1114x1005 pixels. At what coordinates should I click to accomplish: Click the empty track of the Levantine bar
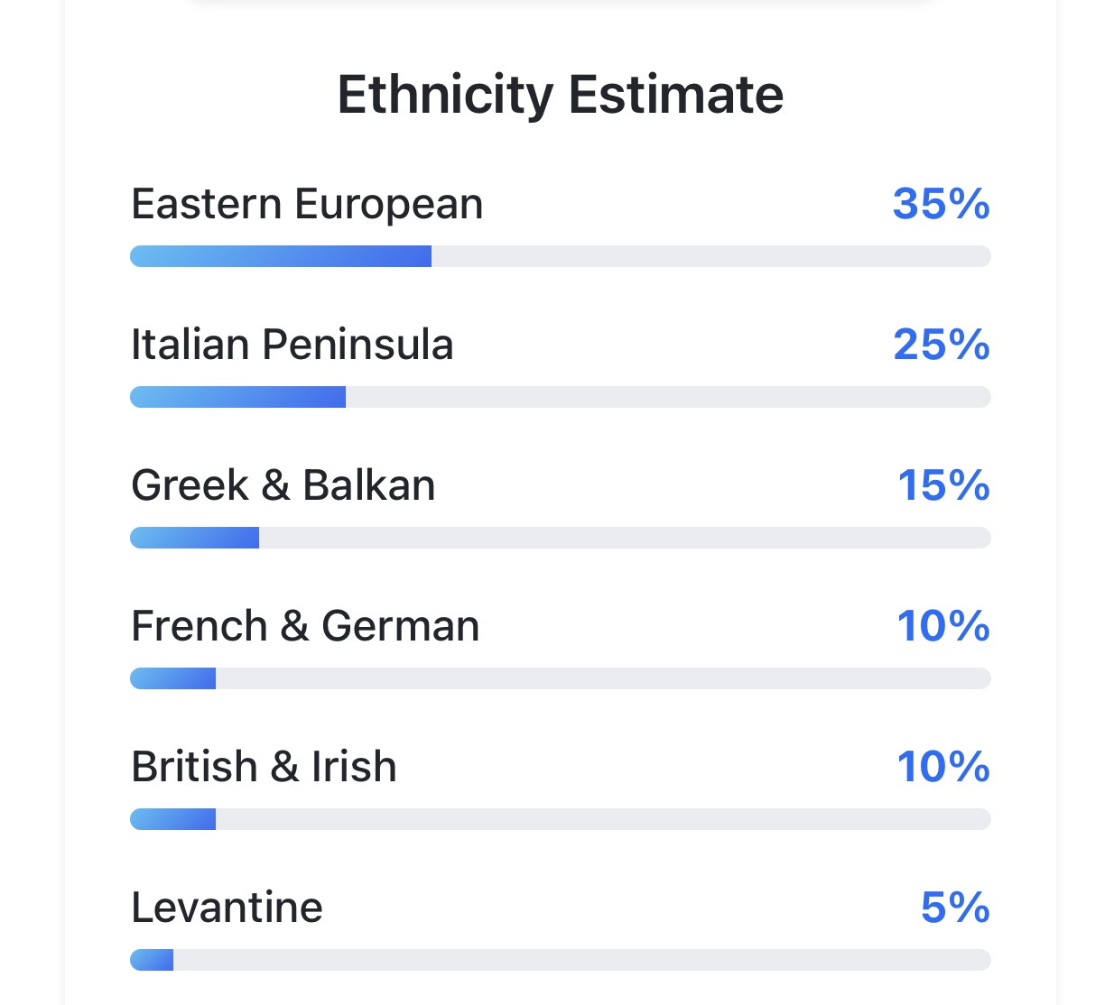click(x=582, y=960)
